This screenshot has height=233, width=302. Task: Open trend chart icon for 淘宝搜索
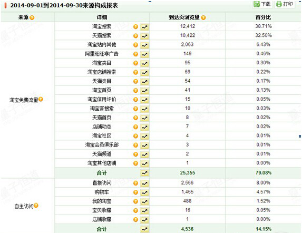pyautogui.click(x=144, y=27)
